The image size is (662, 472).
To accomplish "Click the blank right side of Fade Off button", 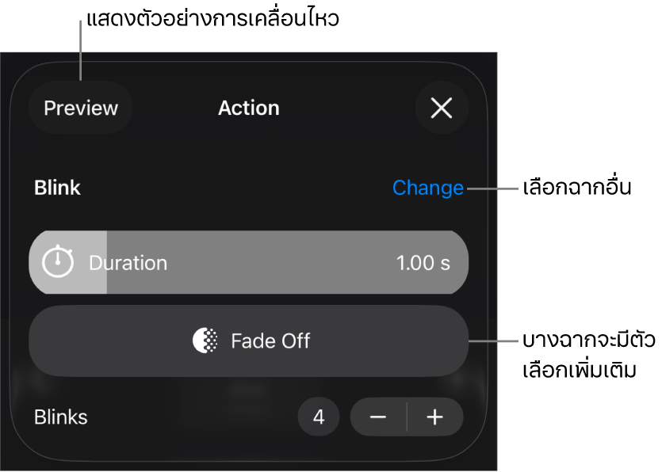I will (x=396, y=341).
